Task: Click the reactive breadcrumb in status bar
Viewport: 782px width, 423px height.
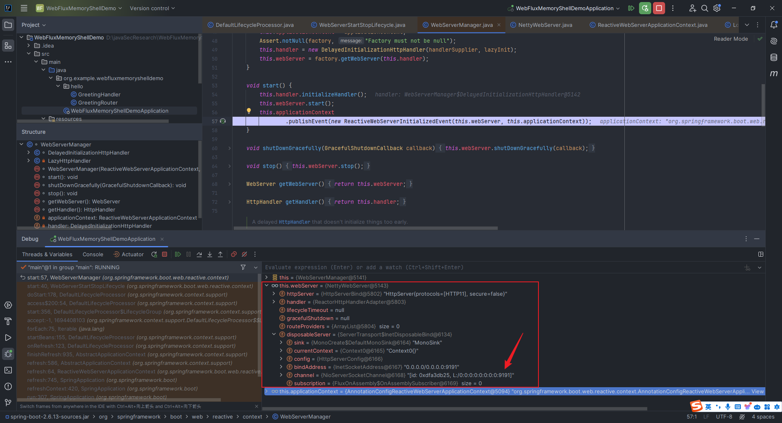Action: click(222, 416)
